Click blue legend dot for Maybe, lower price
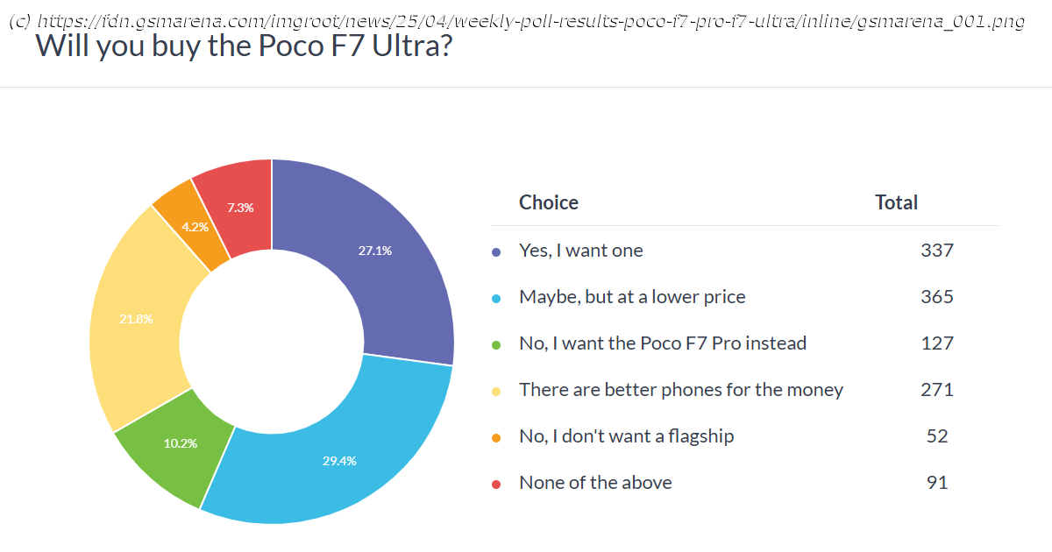 click(x=496, y=298)
